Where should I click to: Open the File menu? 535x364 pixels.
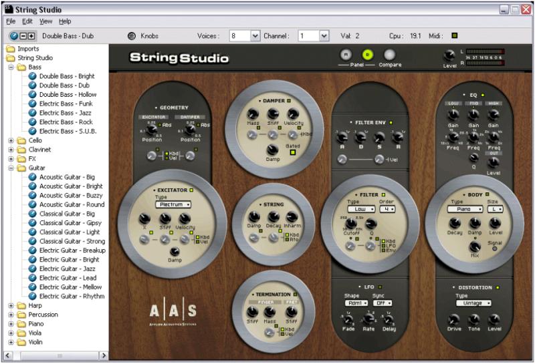pyautogui.click(x=11, y=21)
